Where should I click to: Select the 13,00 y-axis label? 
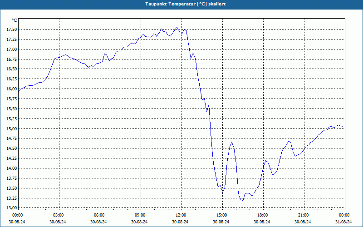tap(12, 208)
